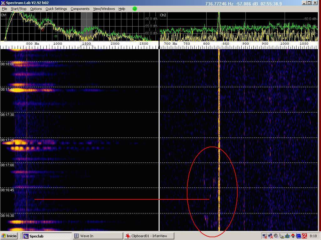The width and height of the screenshot is (321, 240).
Task: Expand the Quick Settings menu
Action: [x=56, y=9]
